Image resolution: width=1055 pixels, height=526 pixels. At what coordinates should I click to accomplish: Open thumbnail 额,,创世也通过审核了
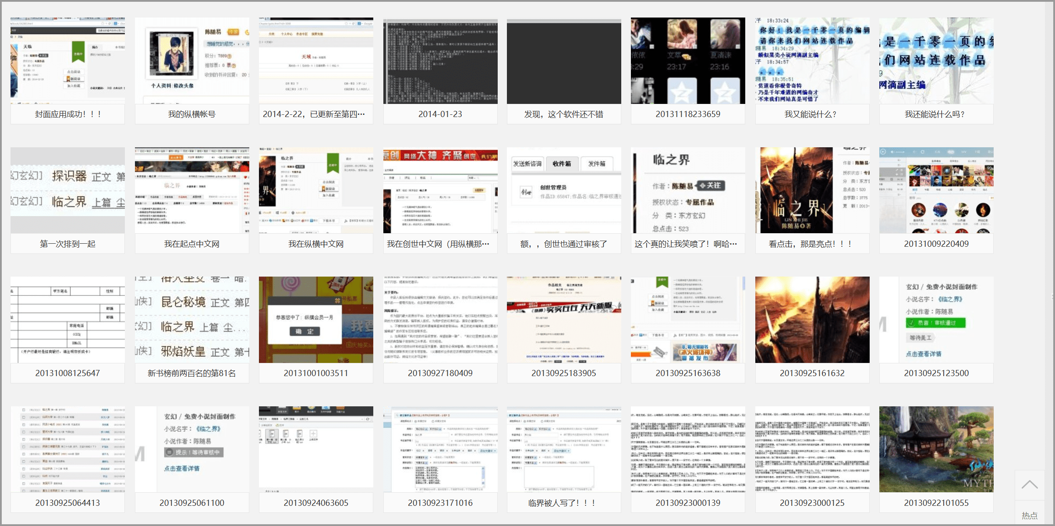click(564, 190)
